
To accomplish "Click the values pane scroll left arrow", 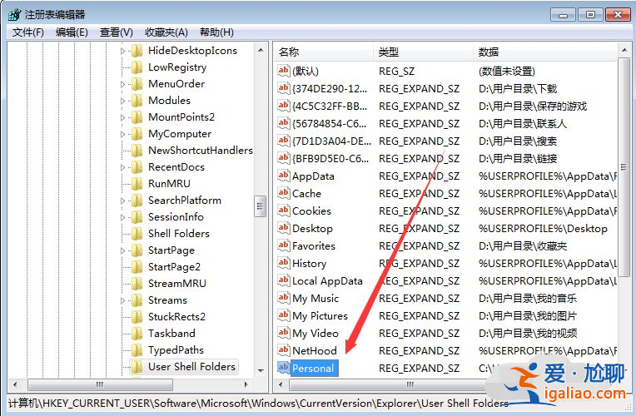I will (281, 384).
